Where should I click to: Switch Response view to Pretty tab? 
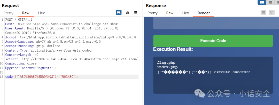click(152, 13)
